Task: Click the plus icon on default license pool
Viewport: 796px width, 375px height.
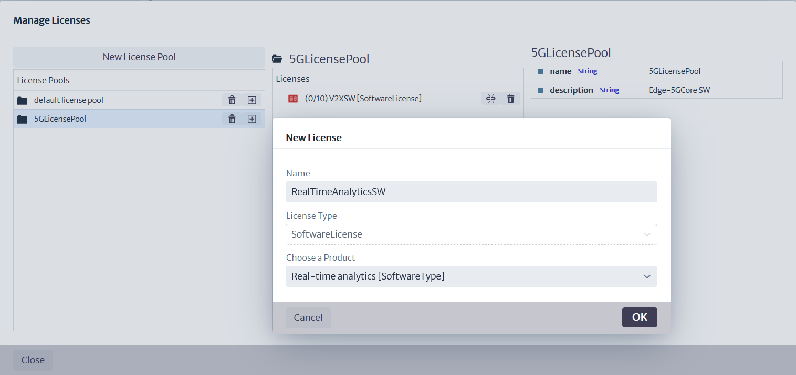Action: [252, 100]
